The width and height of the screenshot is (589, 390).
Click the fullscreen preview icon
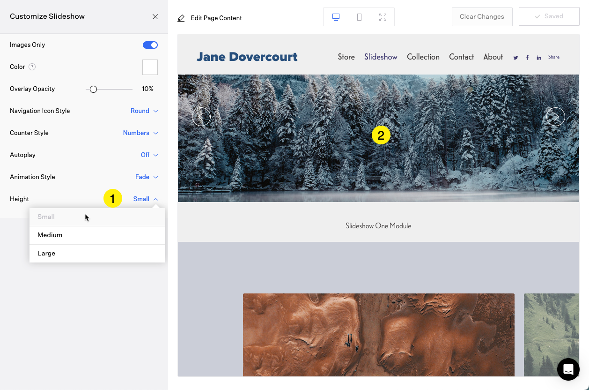(x=383, y=17)
